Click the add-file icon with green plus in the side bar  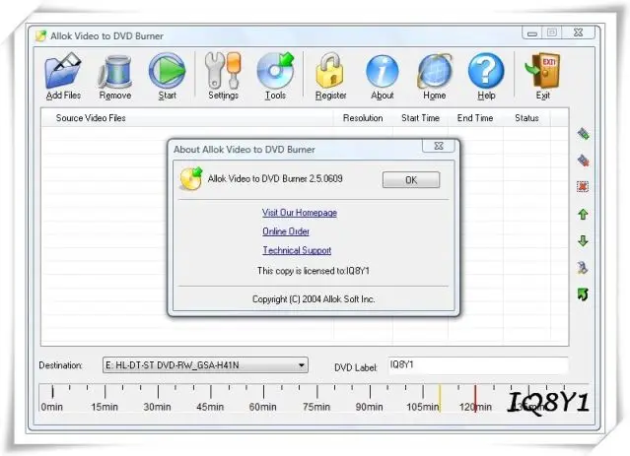pyautogui.click(x=583, y=134)
